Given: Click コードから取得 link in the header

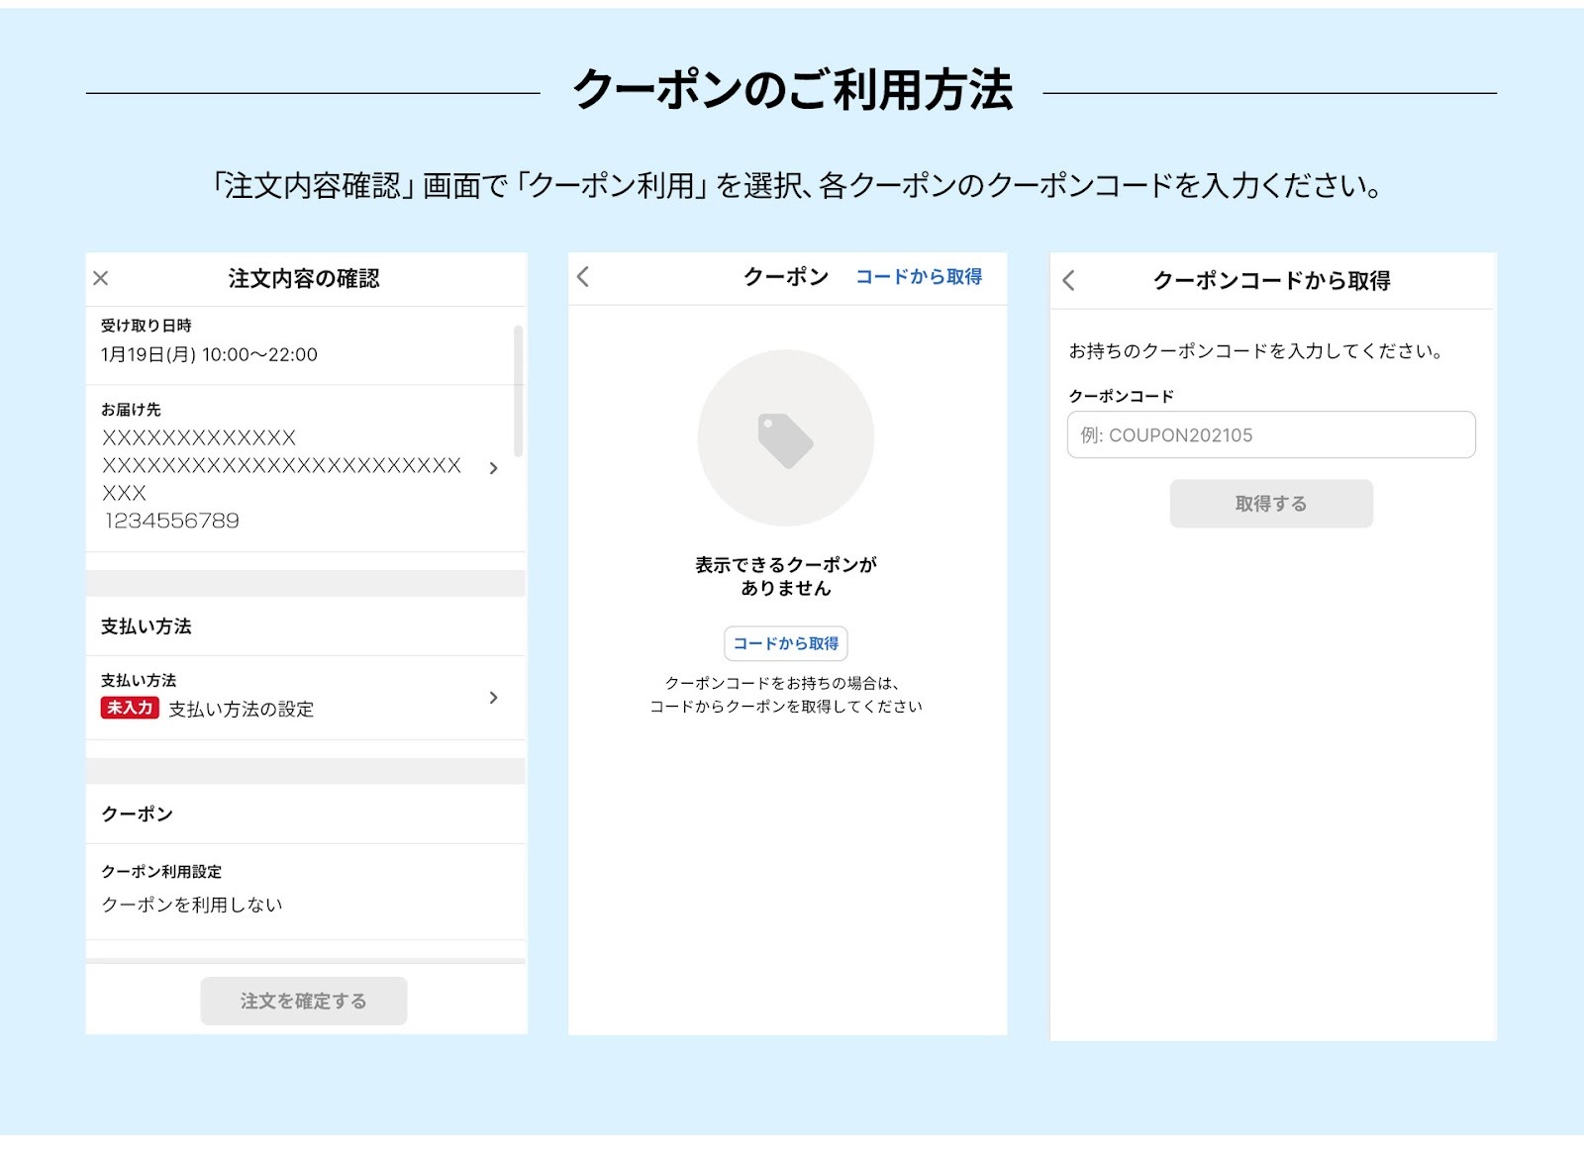Looking at the screenshot, I should (x=918, y=277).
